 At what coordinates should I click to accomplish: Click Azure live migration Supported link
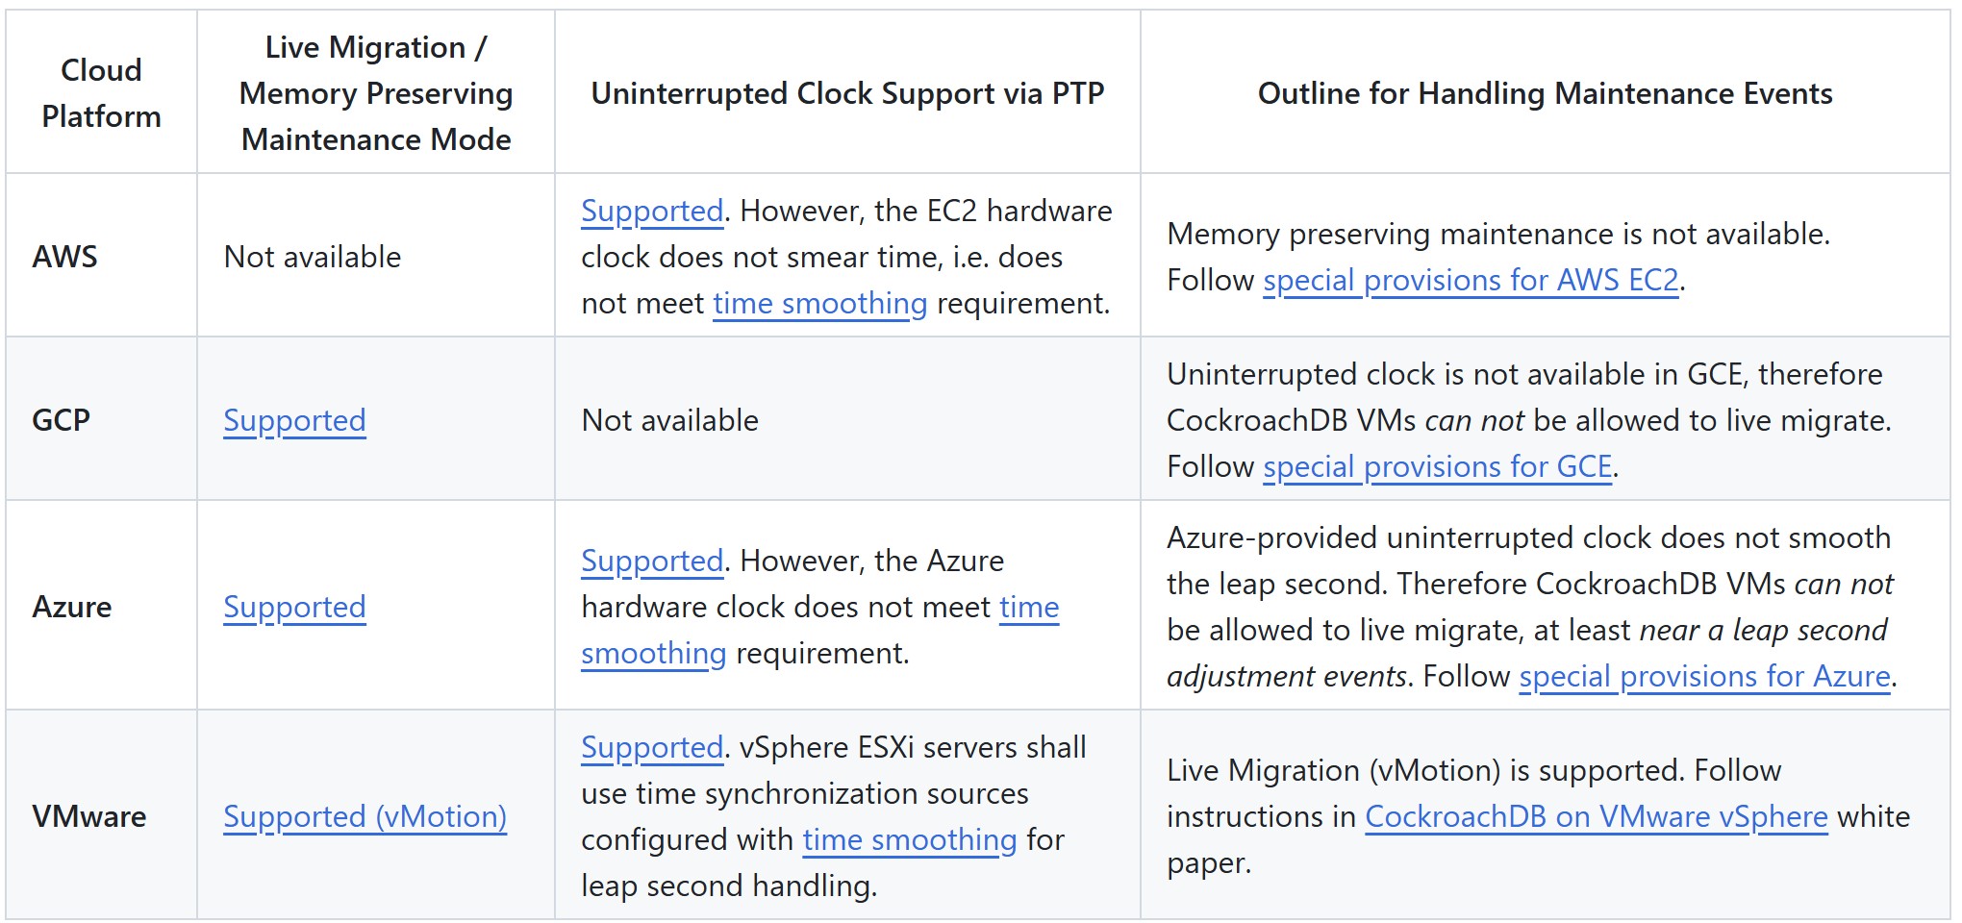pos(294,607)
